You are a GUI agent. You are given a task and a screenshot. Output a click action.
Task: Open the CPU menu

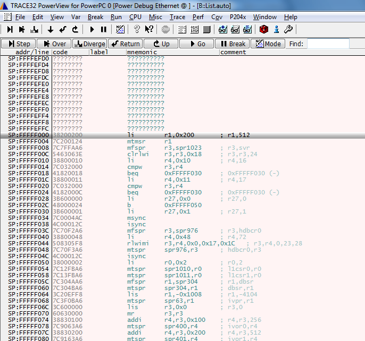(x=135, y=17)
